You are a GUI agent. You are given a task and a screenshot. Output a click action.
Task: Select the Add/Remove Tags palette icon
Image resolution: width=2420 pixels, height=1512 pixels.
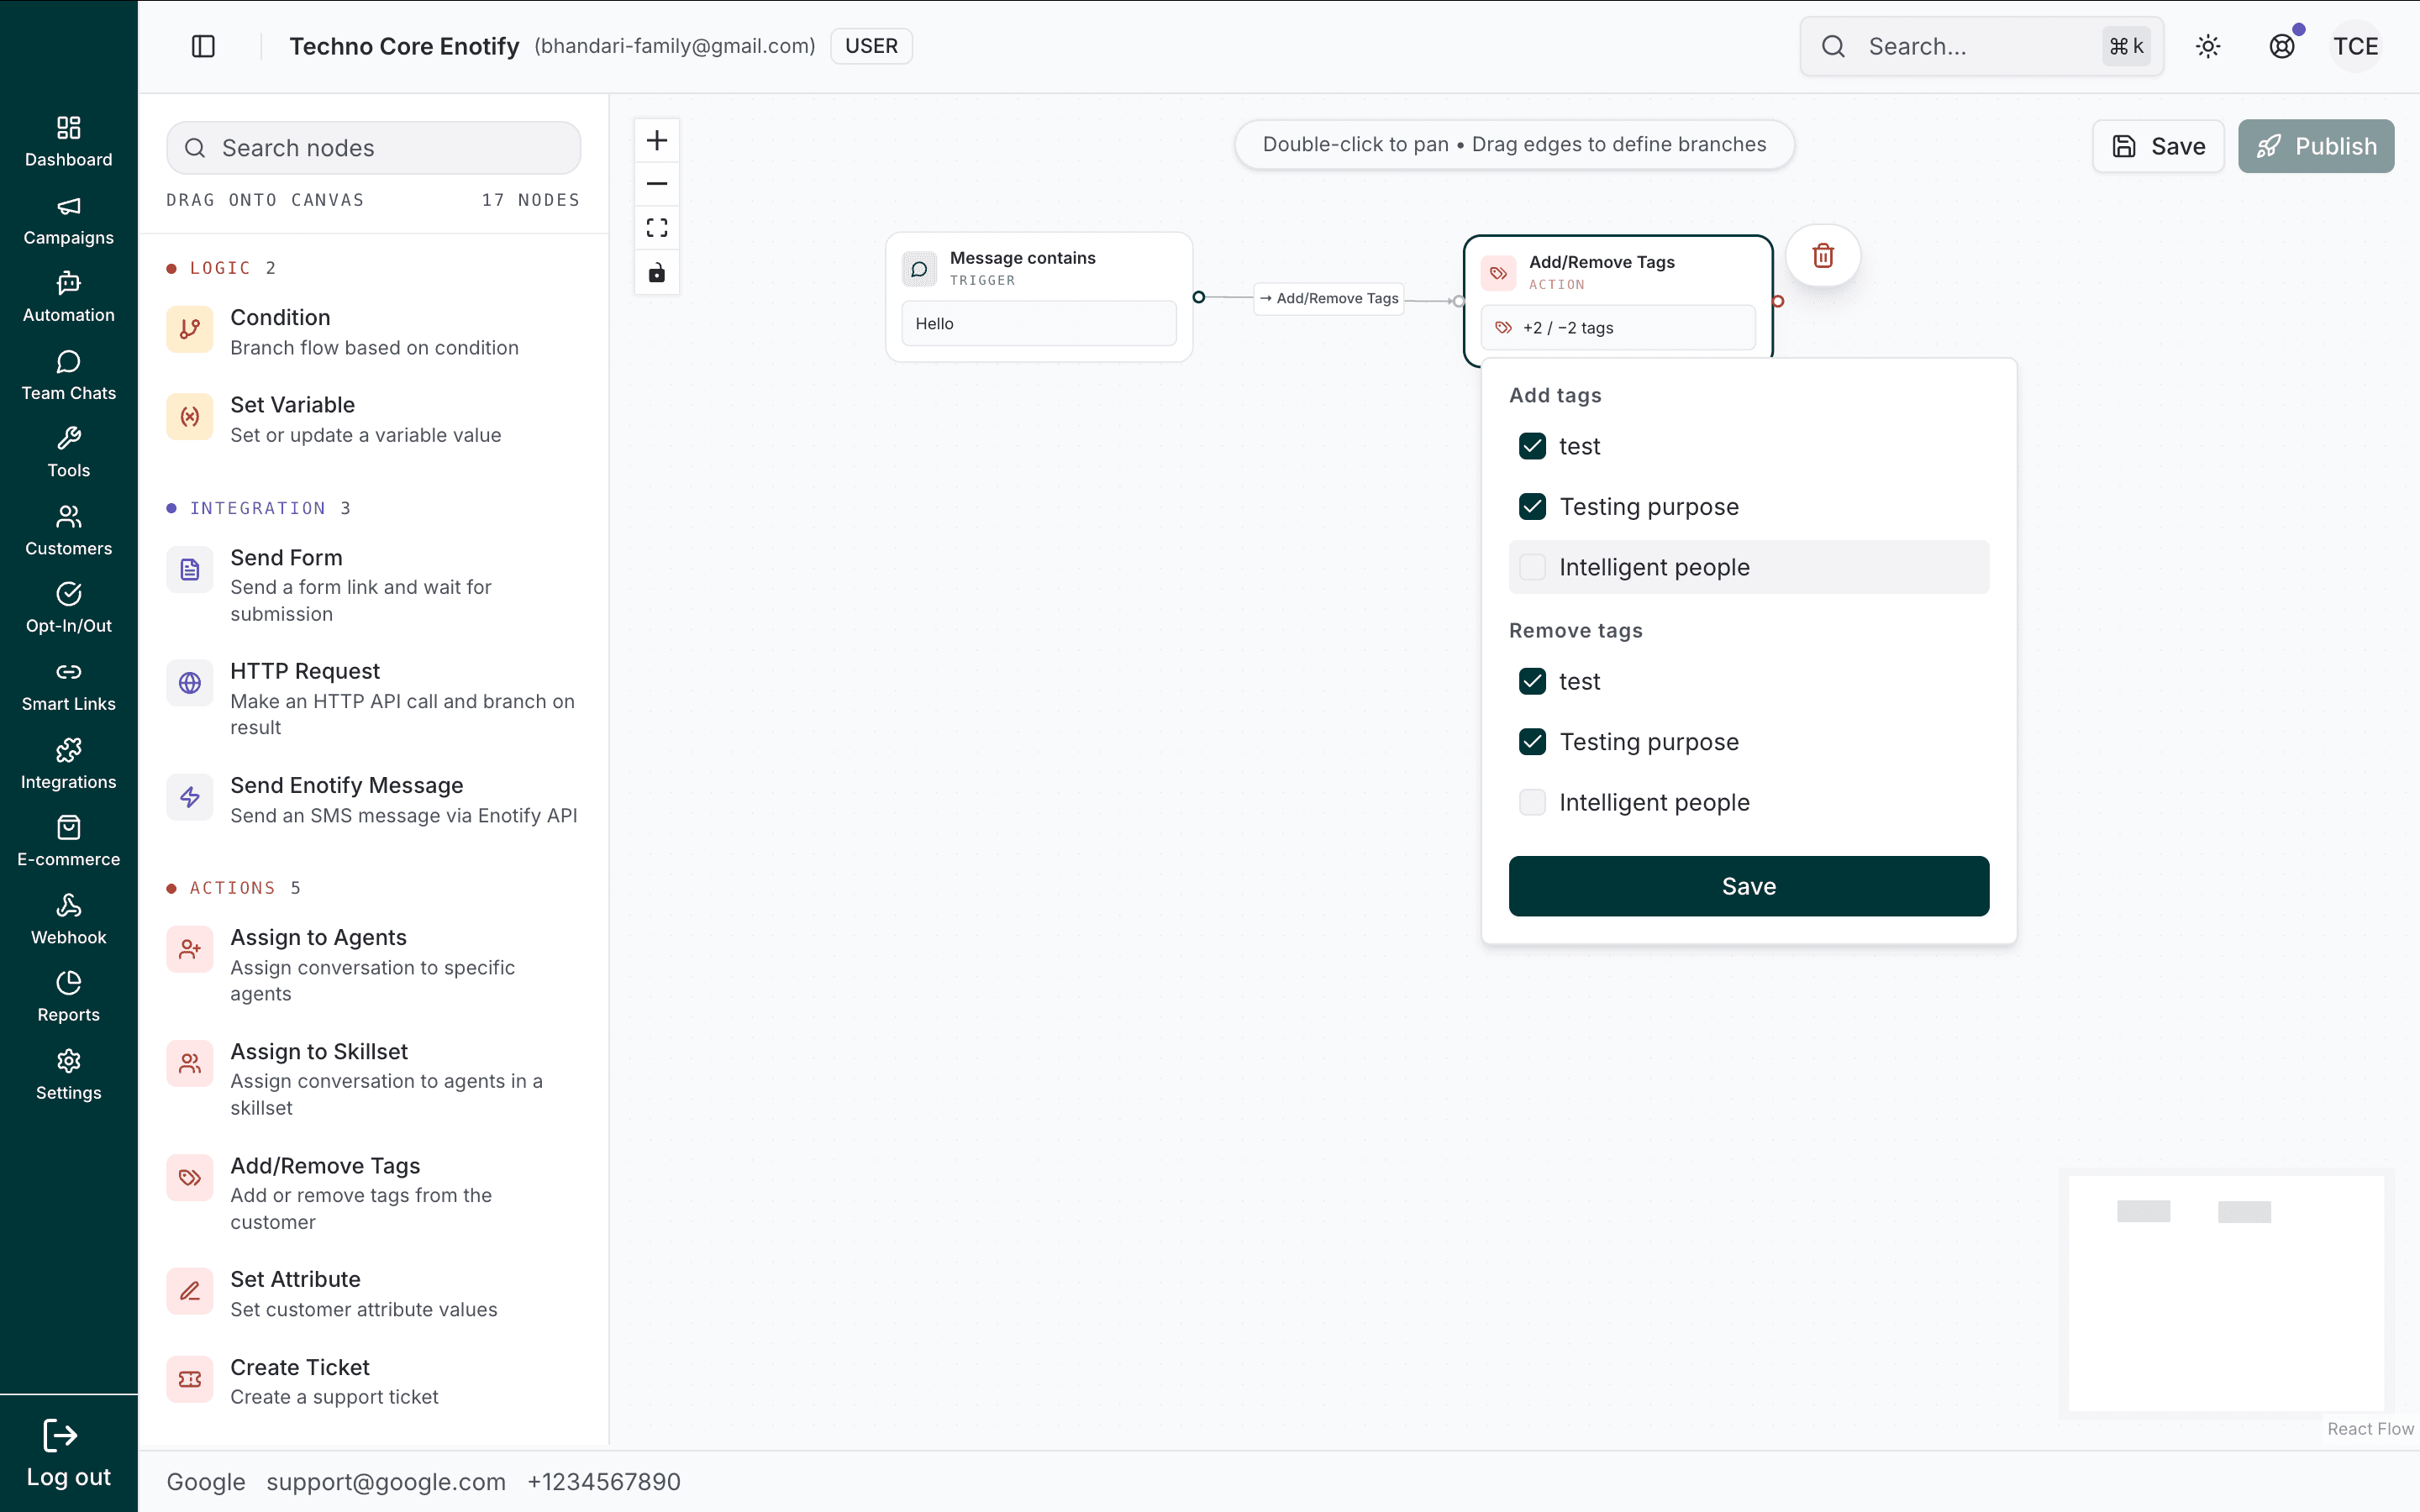point(190,1178)
